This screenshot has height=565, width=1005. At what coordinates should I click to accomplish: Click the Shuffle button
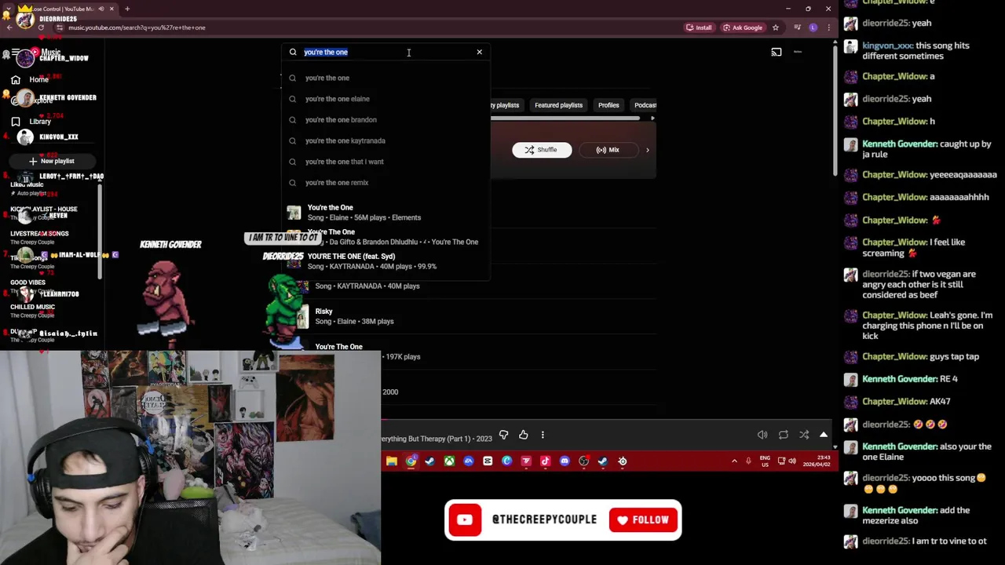point(542,150)
